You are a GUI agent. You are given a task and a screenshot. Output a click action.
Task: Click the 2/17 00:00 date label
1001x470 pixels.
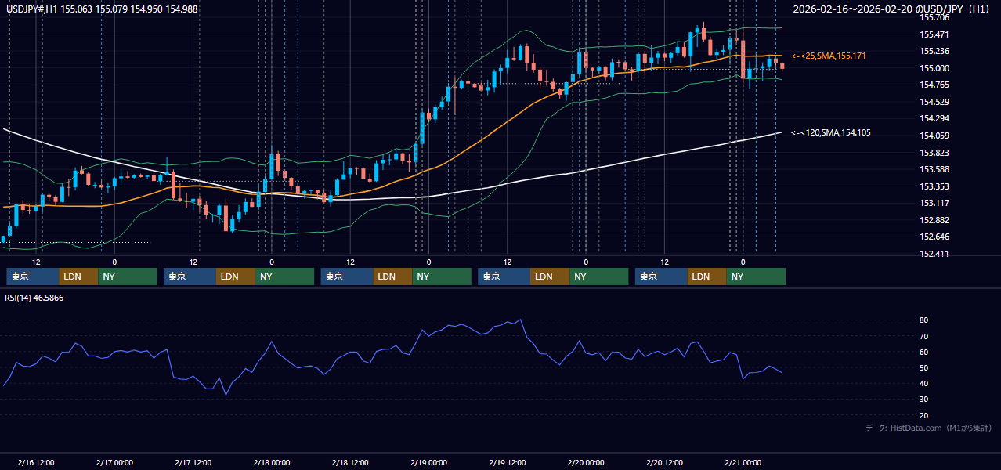(x=114, y=462)
